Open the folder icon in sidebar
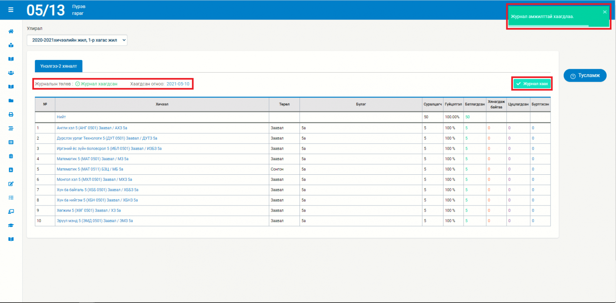 point(11,101)
